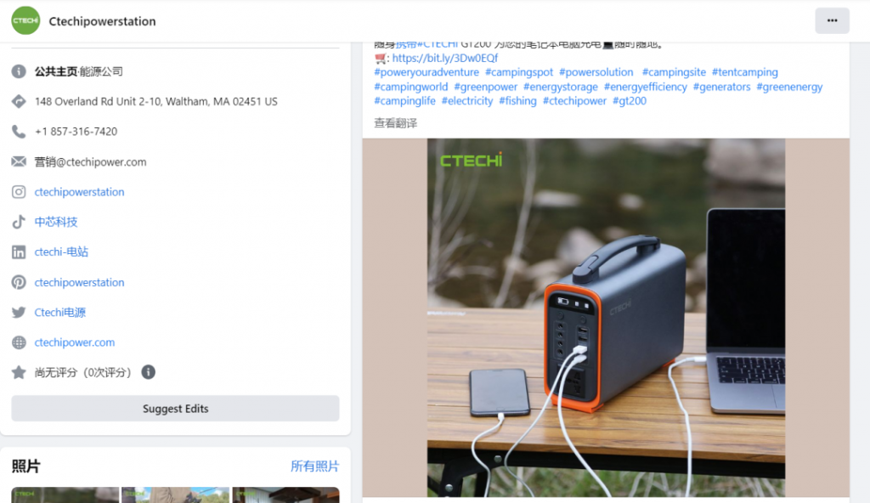Click the Ctechipowerstation green profile logo

click(25, 20)
